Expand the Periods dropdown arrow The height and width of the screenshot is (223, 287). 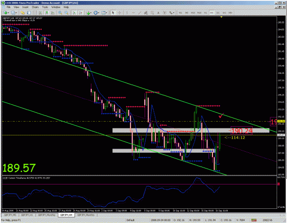coord(98,13)
